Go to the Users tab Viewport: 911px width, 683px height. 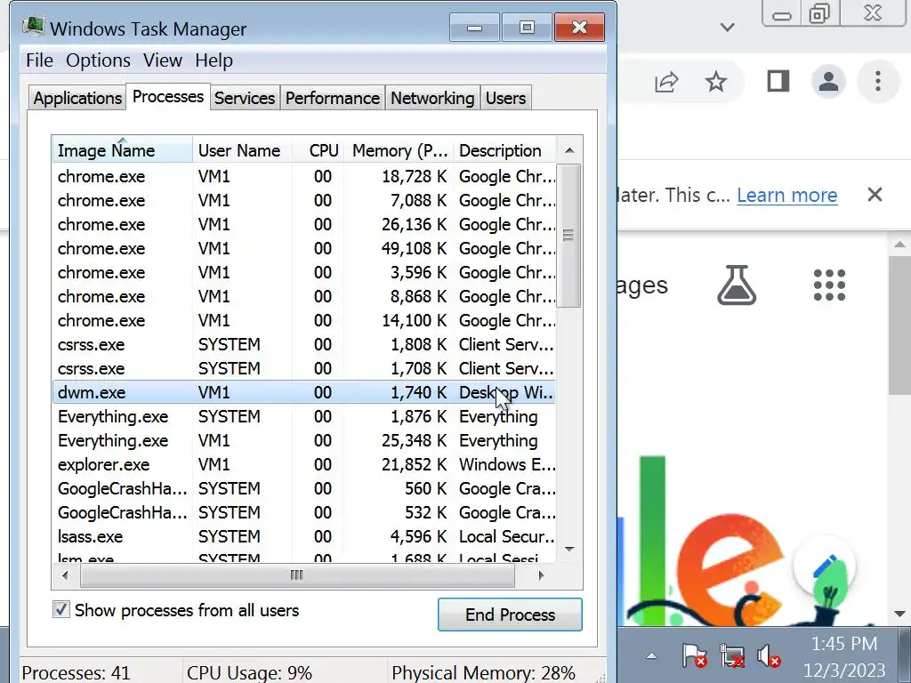pyautogui.click(x=505, y=98)
